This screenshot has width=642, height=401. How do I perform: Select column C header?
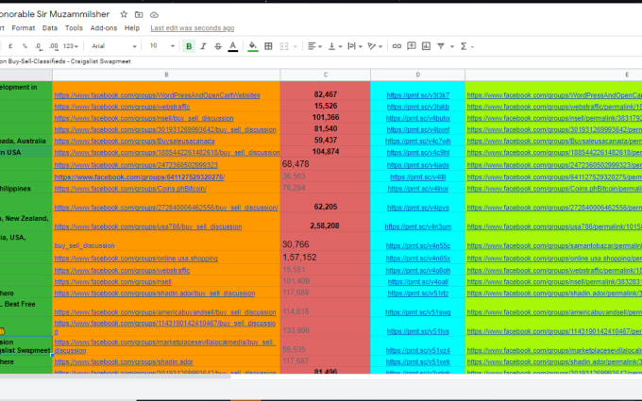click(x=326, y=75)
